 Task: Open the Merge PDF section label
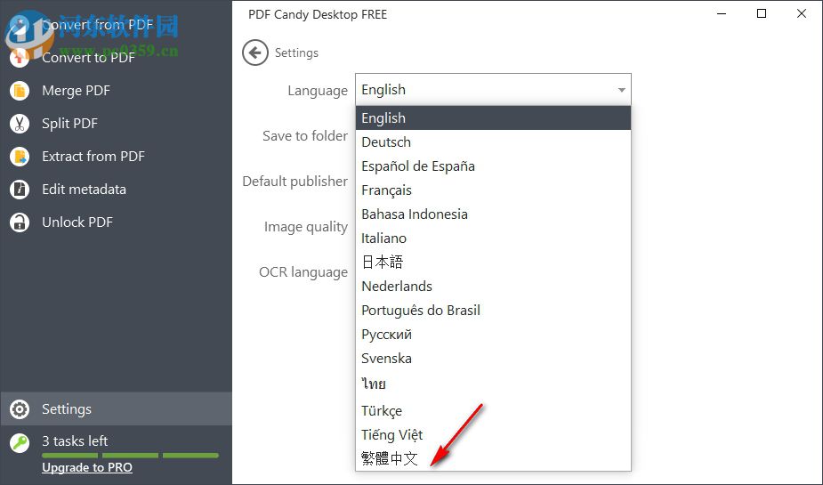pos(77,91)
